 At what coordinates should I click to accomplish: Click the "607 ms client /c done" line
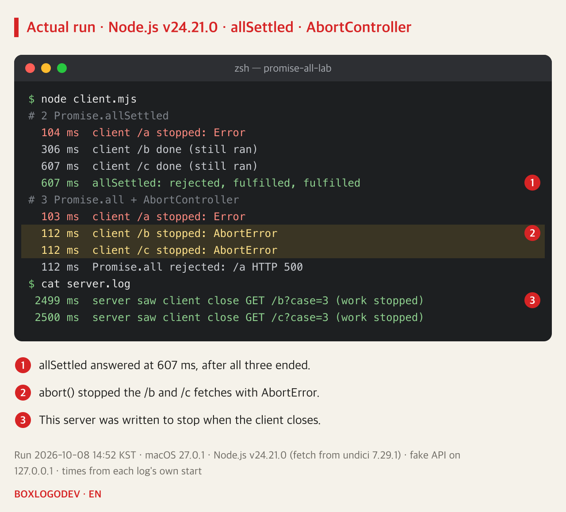point(149,166)
